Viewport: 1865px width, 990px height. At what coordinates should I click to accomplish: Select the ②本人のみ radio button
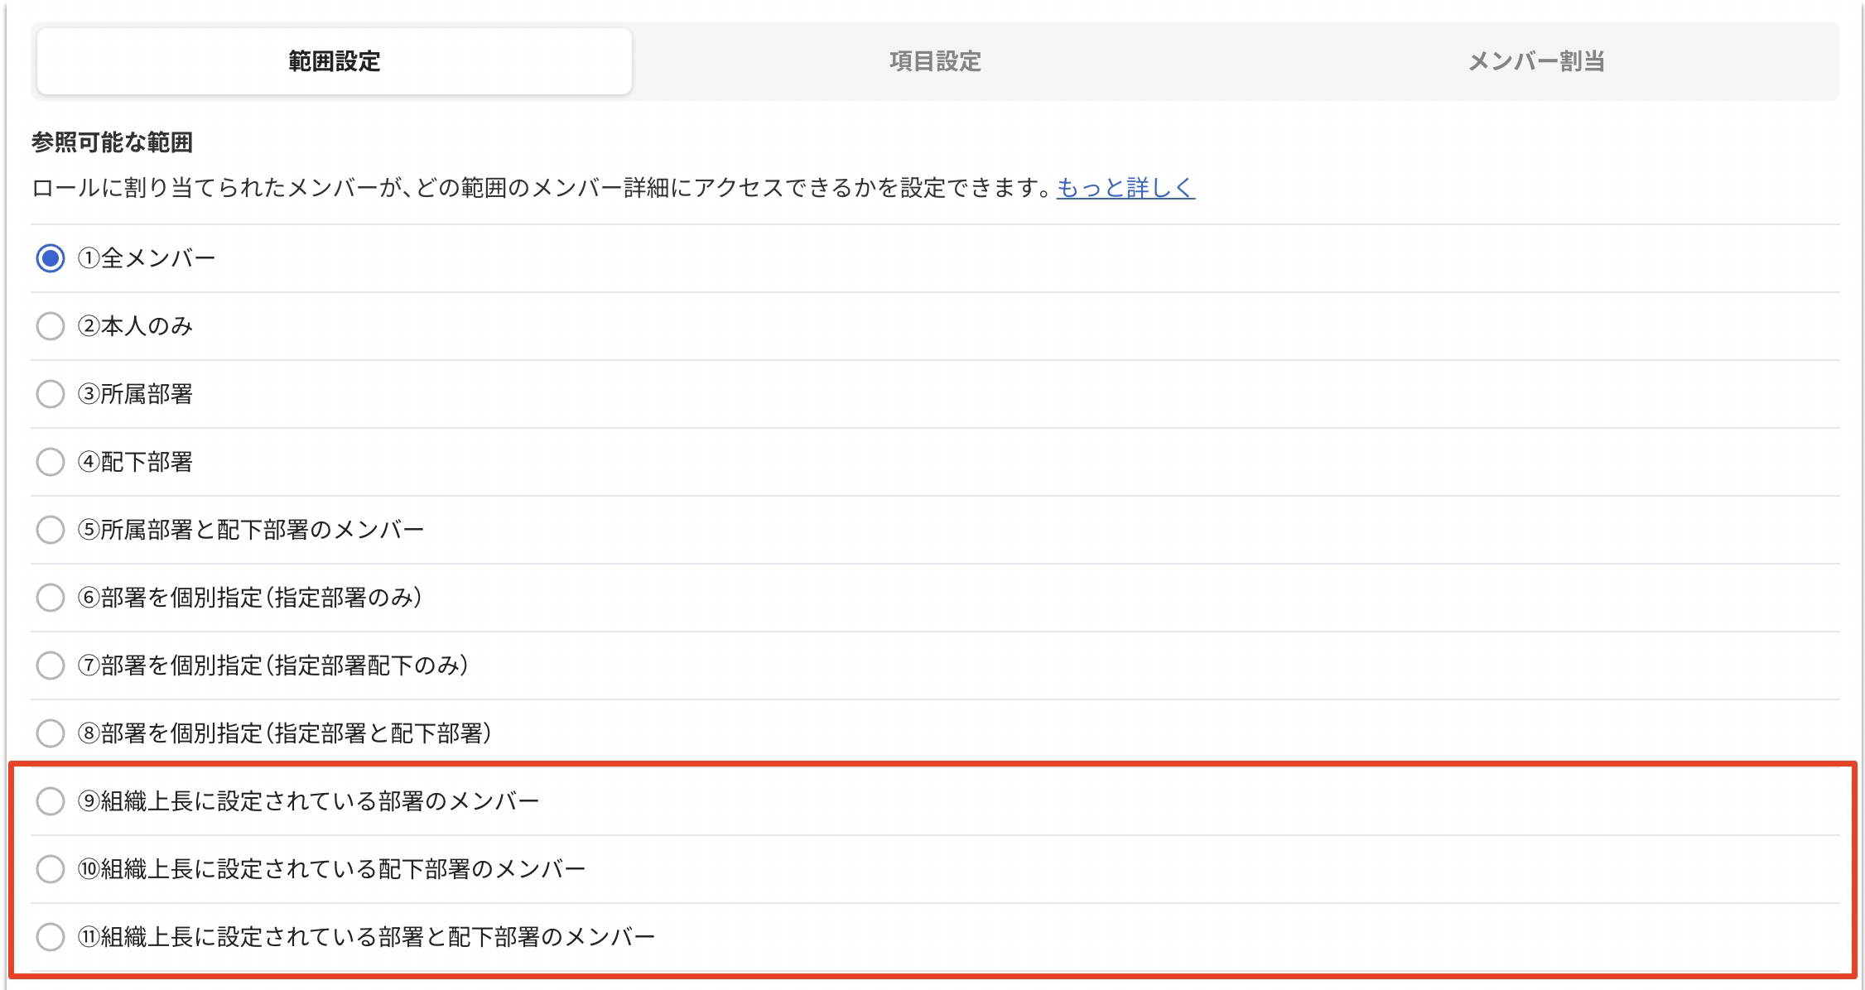51,326
